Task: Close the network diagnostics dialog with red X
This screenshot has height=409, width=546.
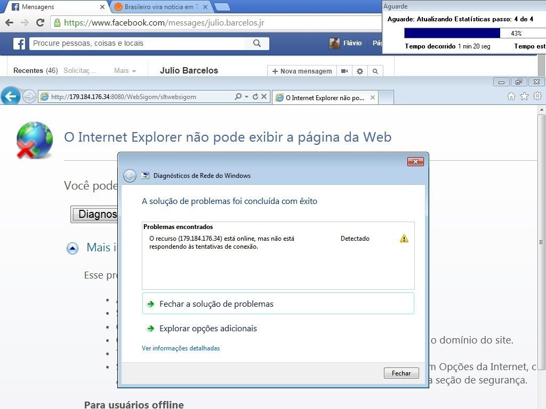Action: [415, 161]
